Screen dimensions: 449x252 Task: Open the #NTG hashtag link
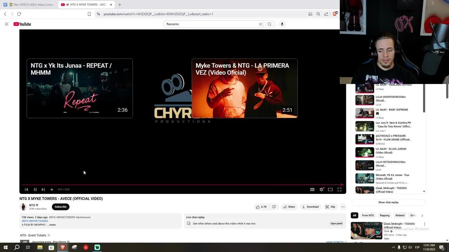tap(25, 221)
